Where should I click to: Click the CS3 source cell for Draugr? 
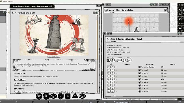tap(163, 79)
